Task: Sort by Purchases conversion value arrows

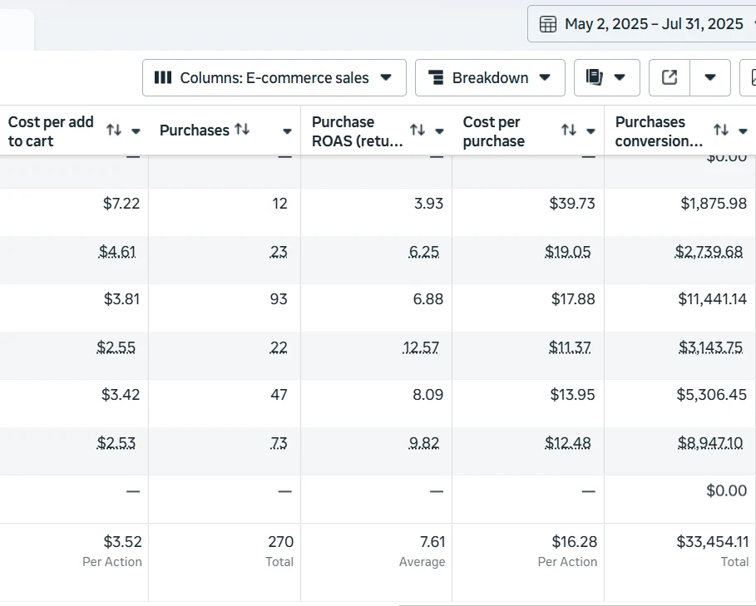Action: point(721,130)
